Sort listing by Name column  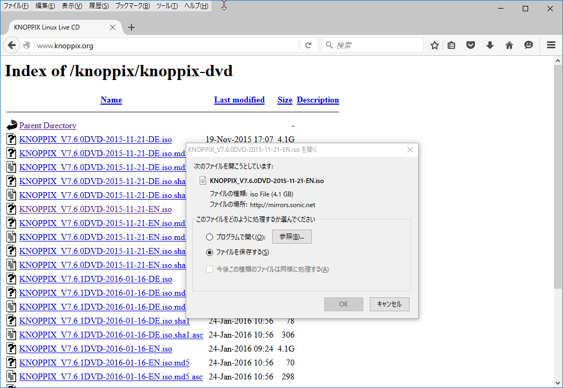[111, 100]
